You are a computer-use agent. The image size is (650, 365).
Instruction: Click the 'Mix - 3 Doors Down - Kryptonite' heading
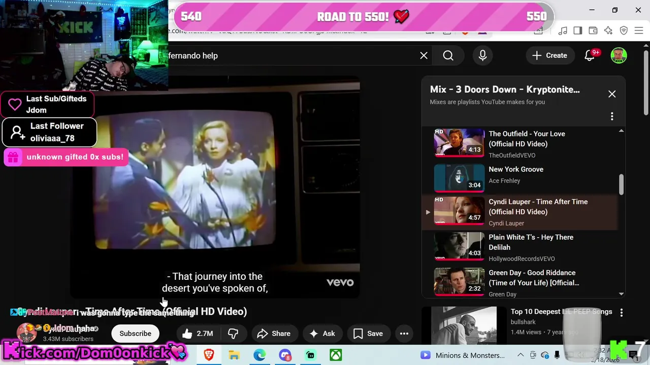(505, 90)
